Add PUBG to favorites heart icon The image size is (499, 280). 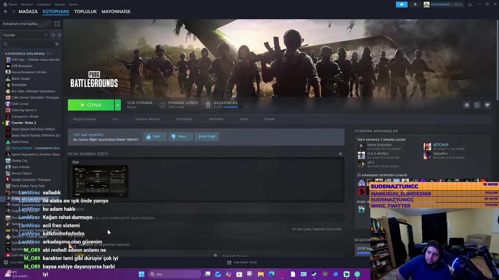[x=487, y=105]
